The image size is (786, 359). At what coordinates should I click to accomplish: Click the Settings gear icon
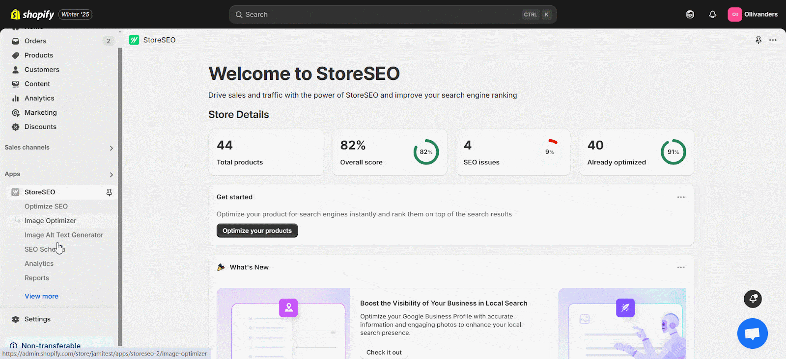pos(16,319)
